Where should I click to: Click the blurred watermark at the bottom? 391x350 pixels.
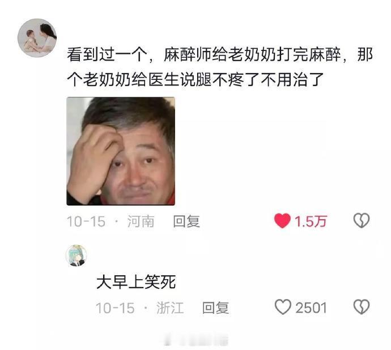(x=195, y=340)
